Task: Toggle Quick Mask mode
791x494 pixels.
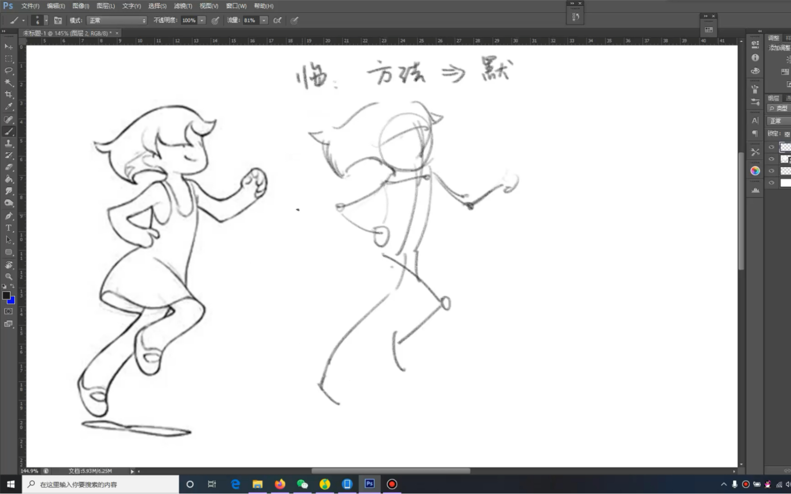Action: click(x=8, y=311)
